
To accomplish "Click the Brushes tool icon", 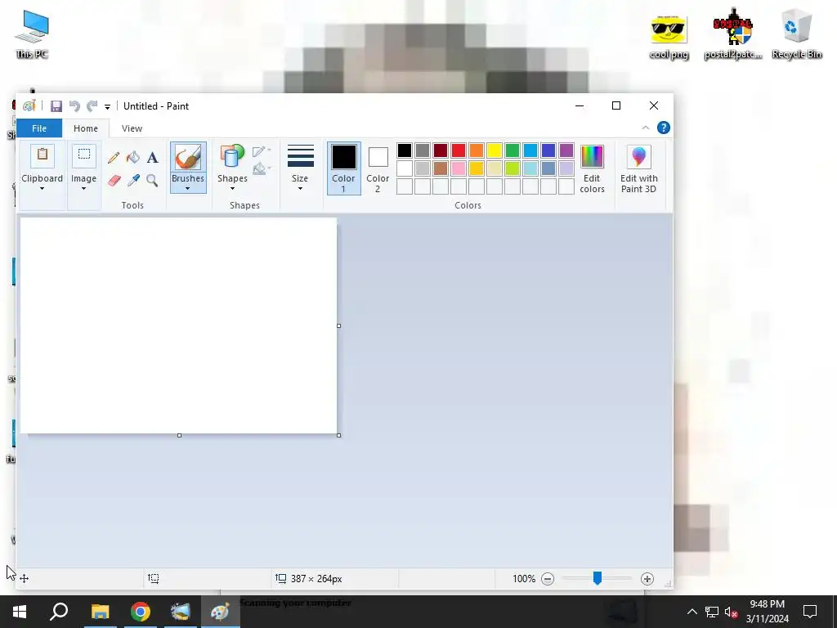I will click(x=188, y=158).
